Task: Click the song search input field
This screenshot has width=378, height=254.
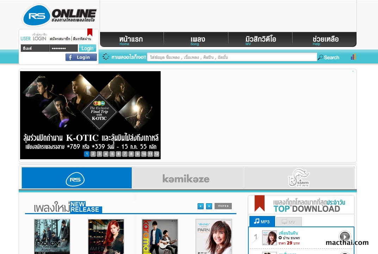Action: tap(232, 57)
